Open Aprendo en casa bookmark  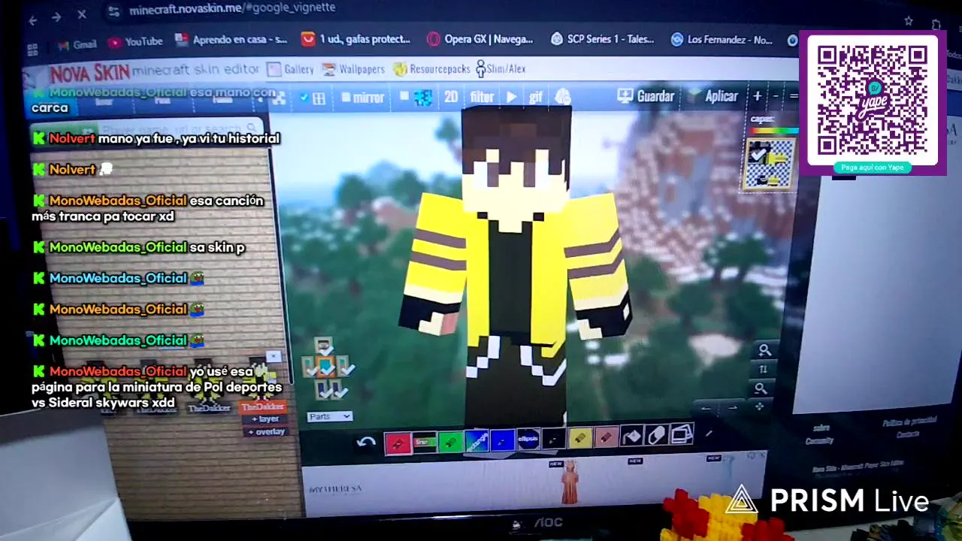point(231,39)
